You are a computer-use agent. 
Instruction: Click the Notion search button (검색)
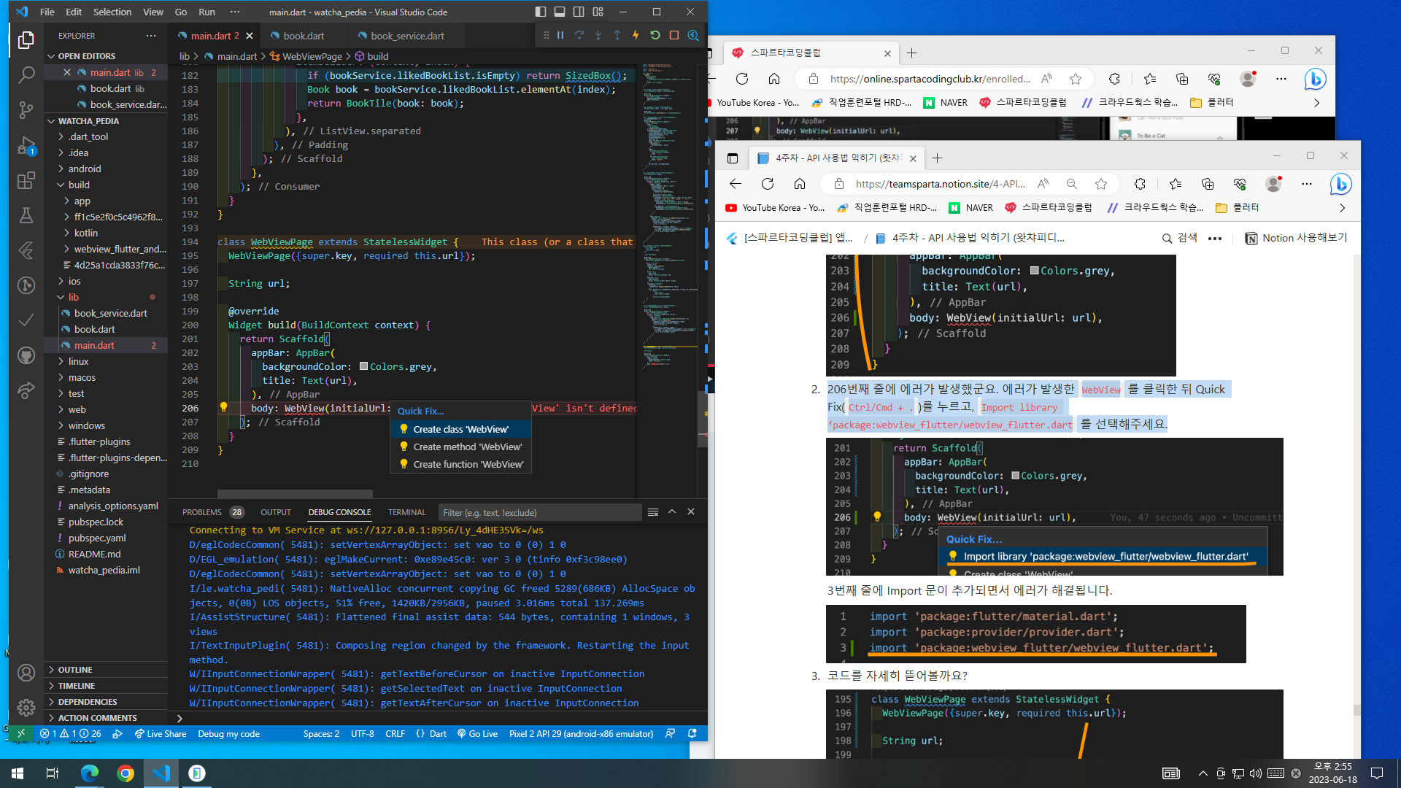(x=1179, y=238)
